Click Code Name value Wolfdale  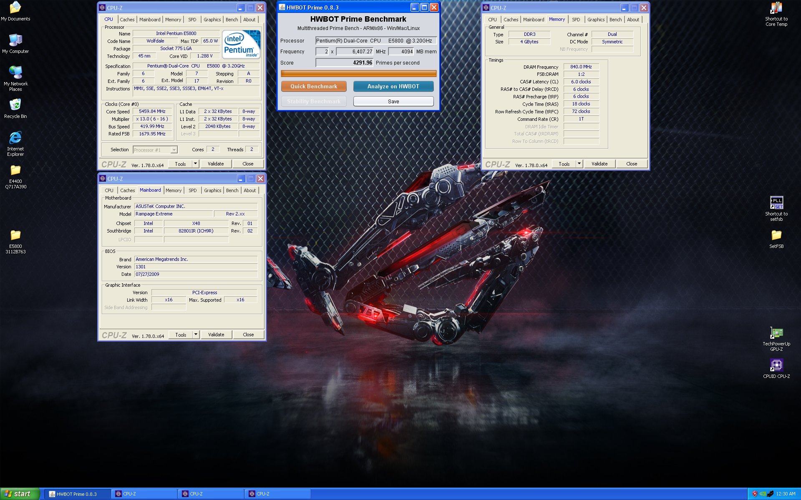(155, 41)
